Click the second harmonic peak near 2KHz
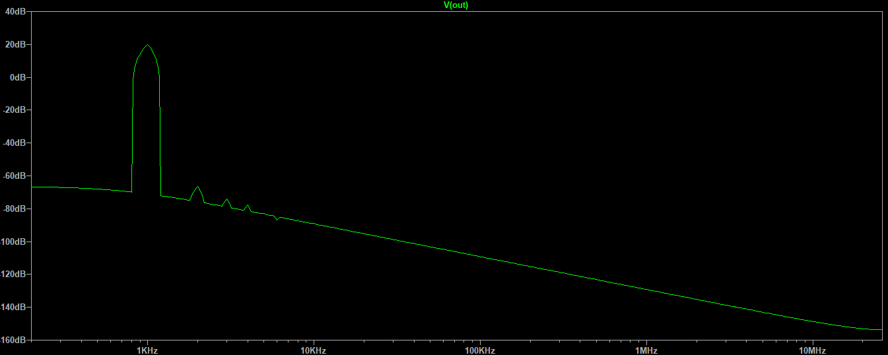Screen dimensions: 888x355 point(197,187)
